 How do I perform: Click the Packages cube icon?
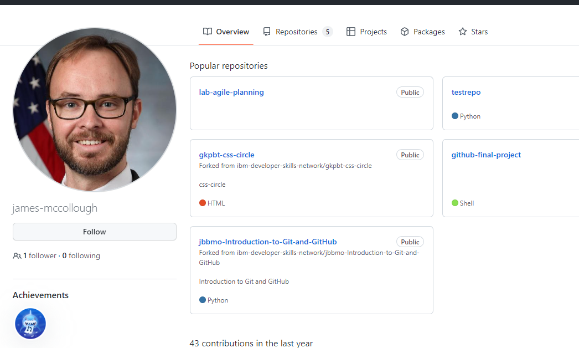coord(405,32)
